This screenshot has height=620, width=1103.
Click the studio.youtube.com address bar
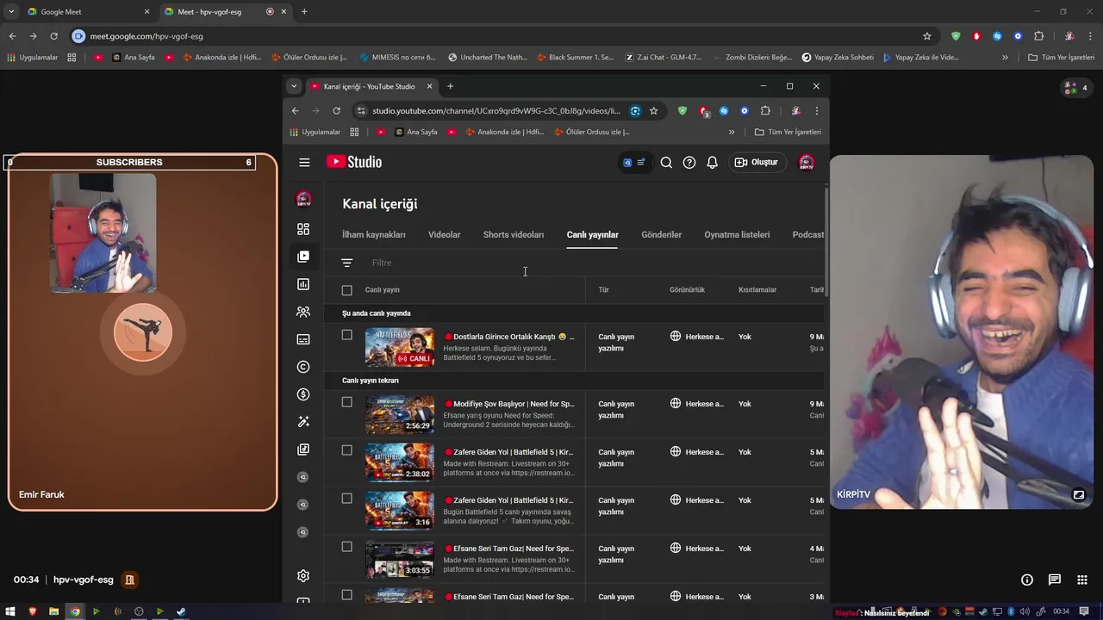tap(495, 111)
